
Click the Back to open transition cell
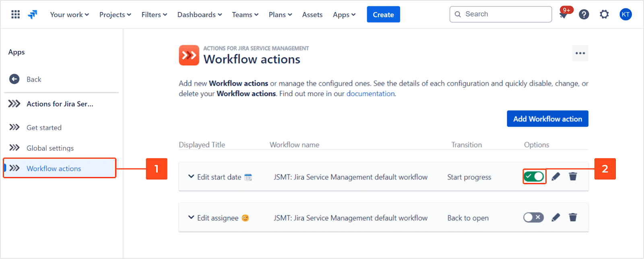(468, 218)
